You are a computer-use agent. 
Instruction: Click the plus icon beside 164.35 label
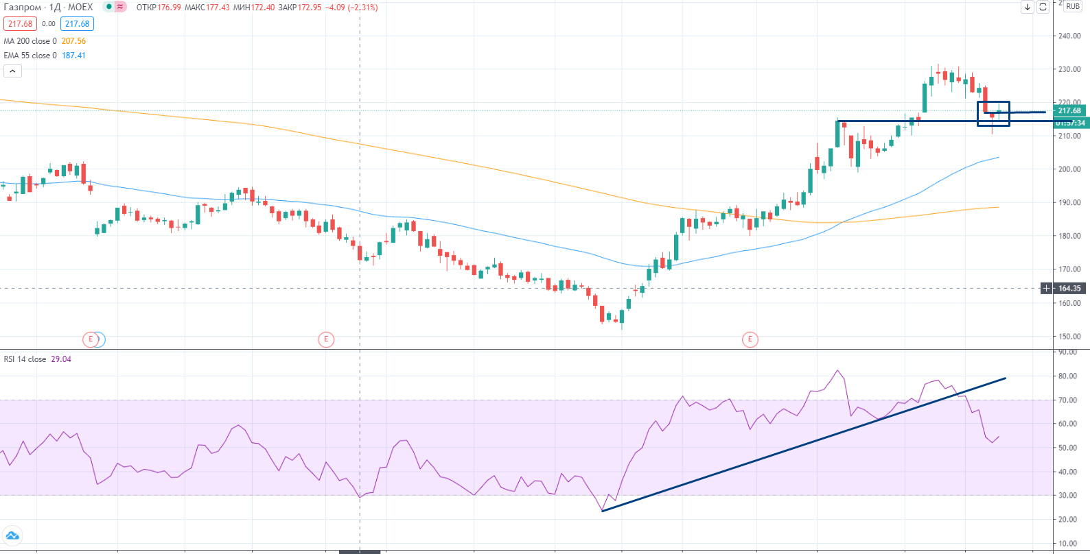[1046, 289]
